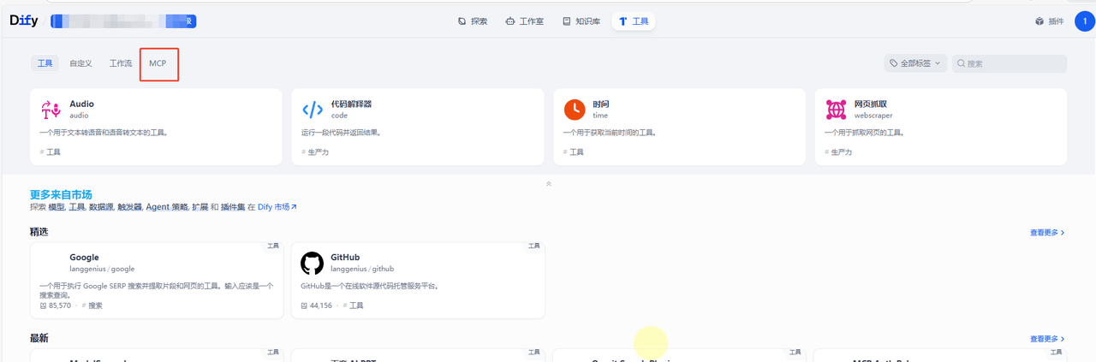This screenshot has width=1096, height=362.
Task: Select the 工具 sub-tab under the header
Action: [45, 63]
